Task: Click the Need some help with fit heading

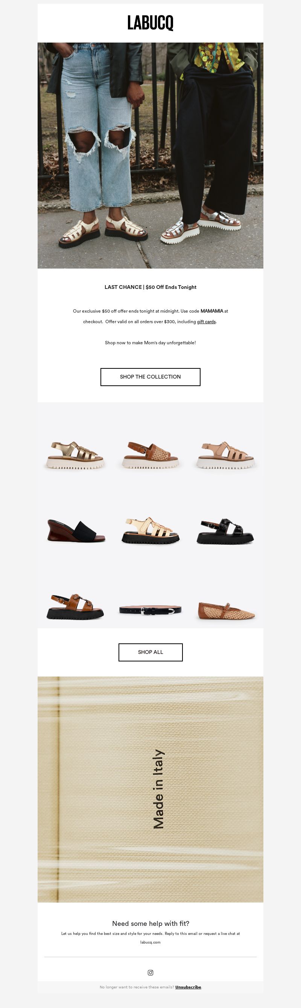Action: 150,923
